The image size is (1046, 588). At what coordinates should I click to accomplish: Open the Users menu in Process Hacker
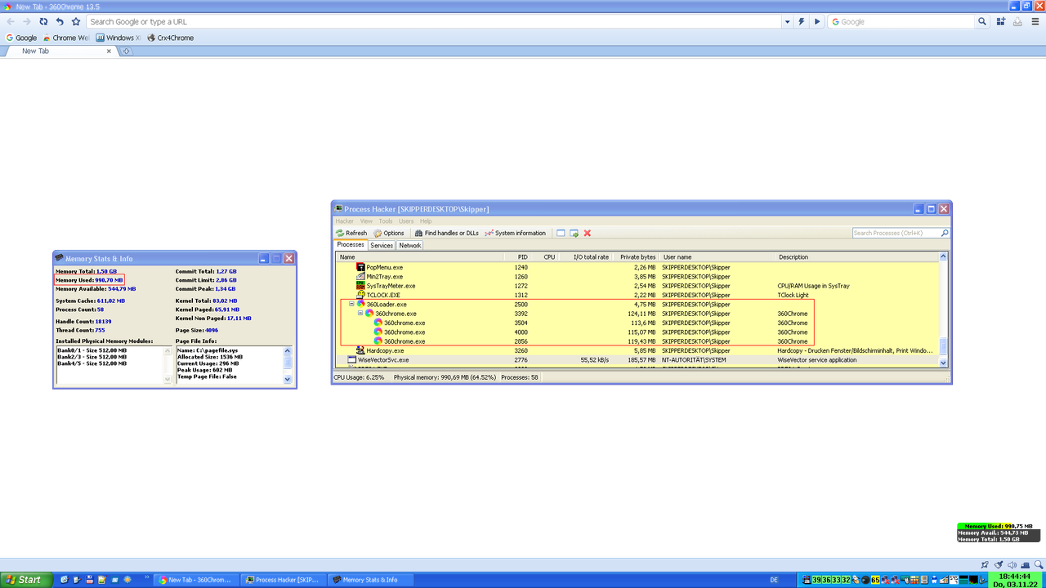tap(406, 221)
